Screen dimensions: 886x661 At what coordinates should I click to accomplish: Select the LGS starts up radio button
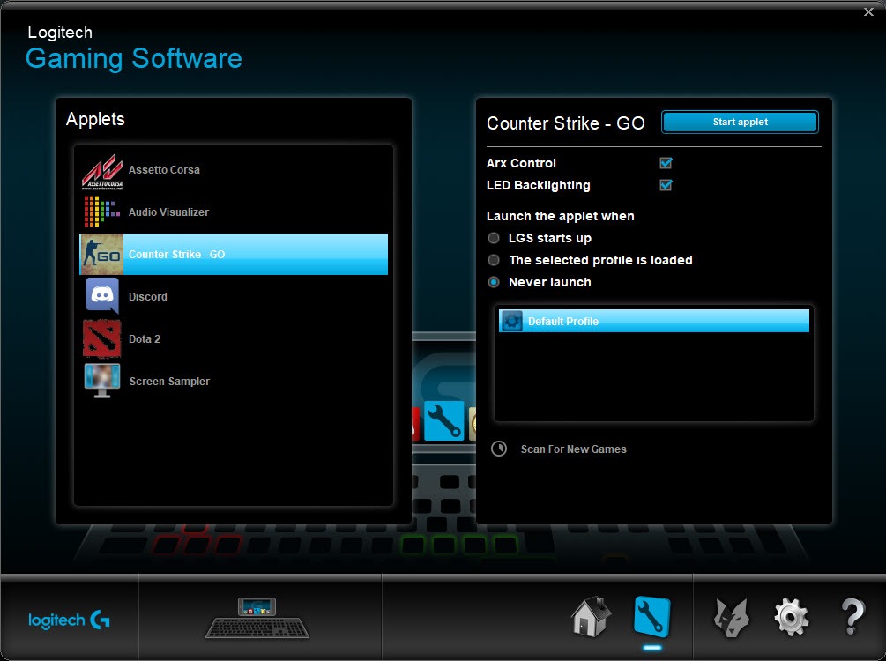[494, 238]
